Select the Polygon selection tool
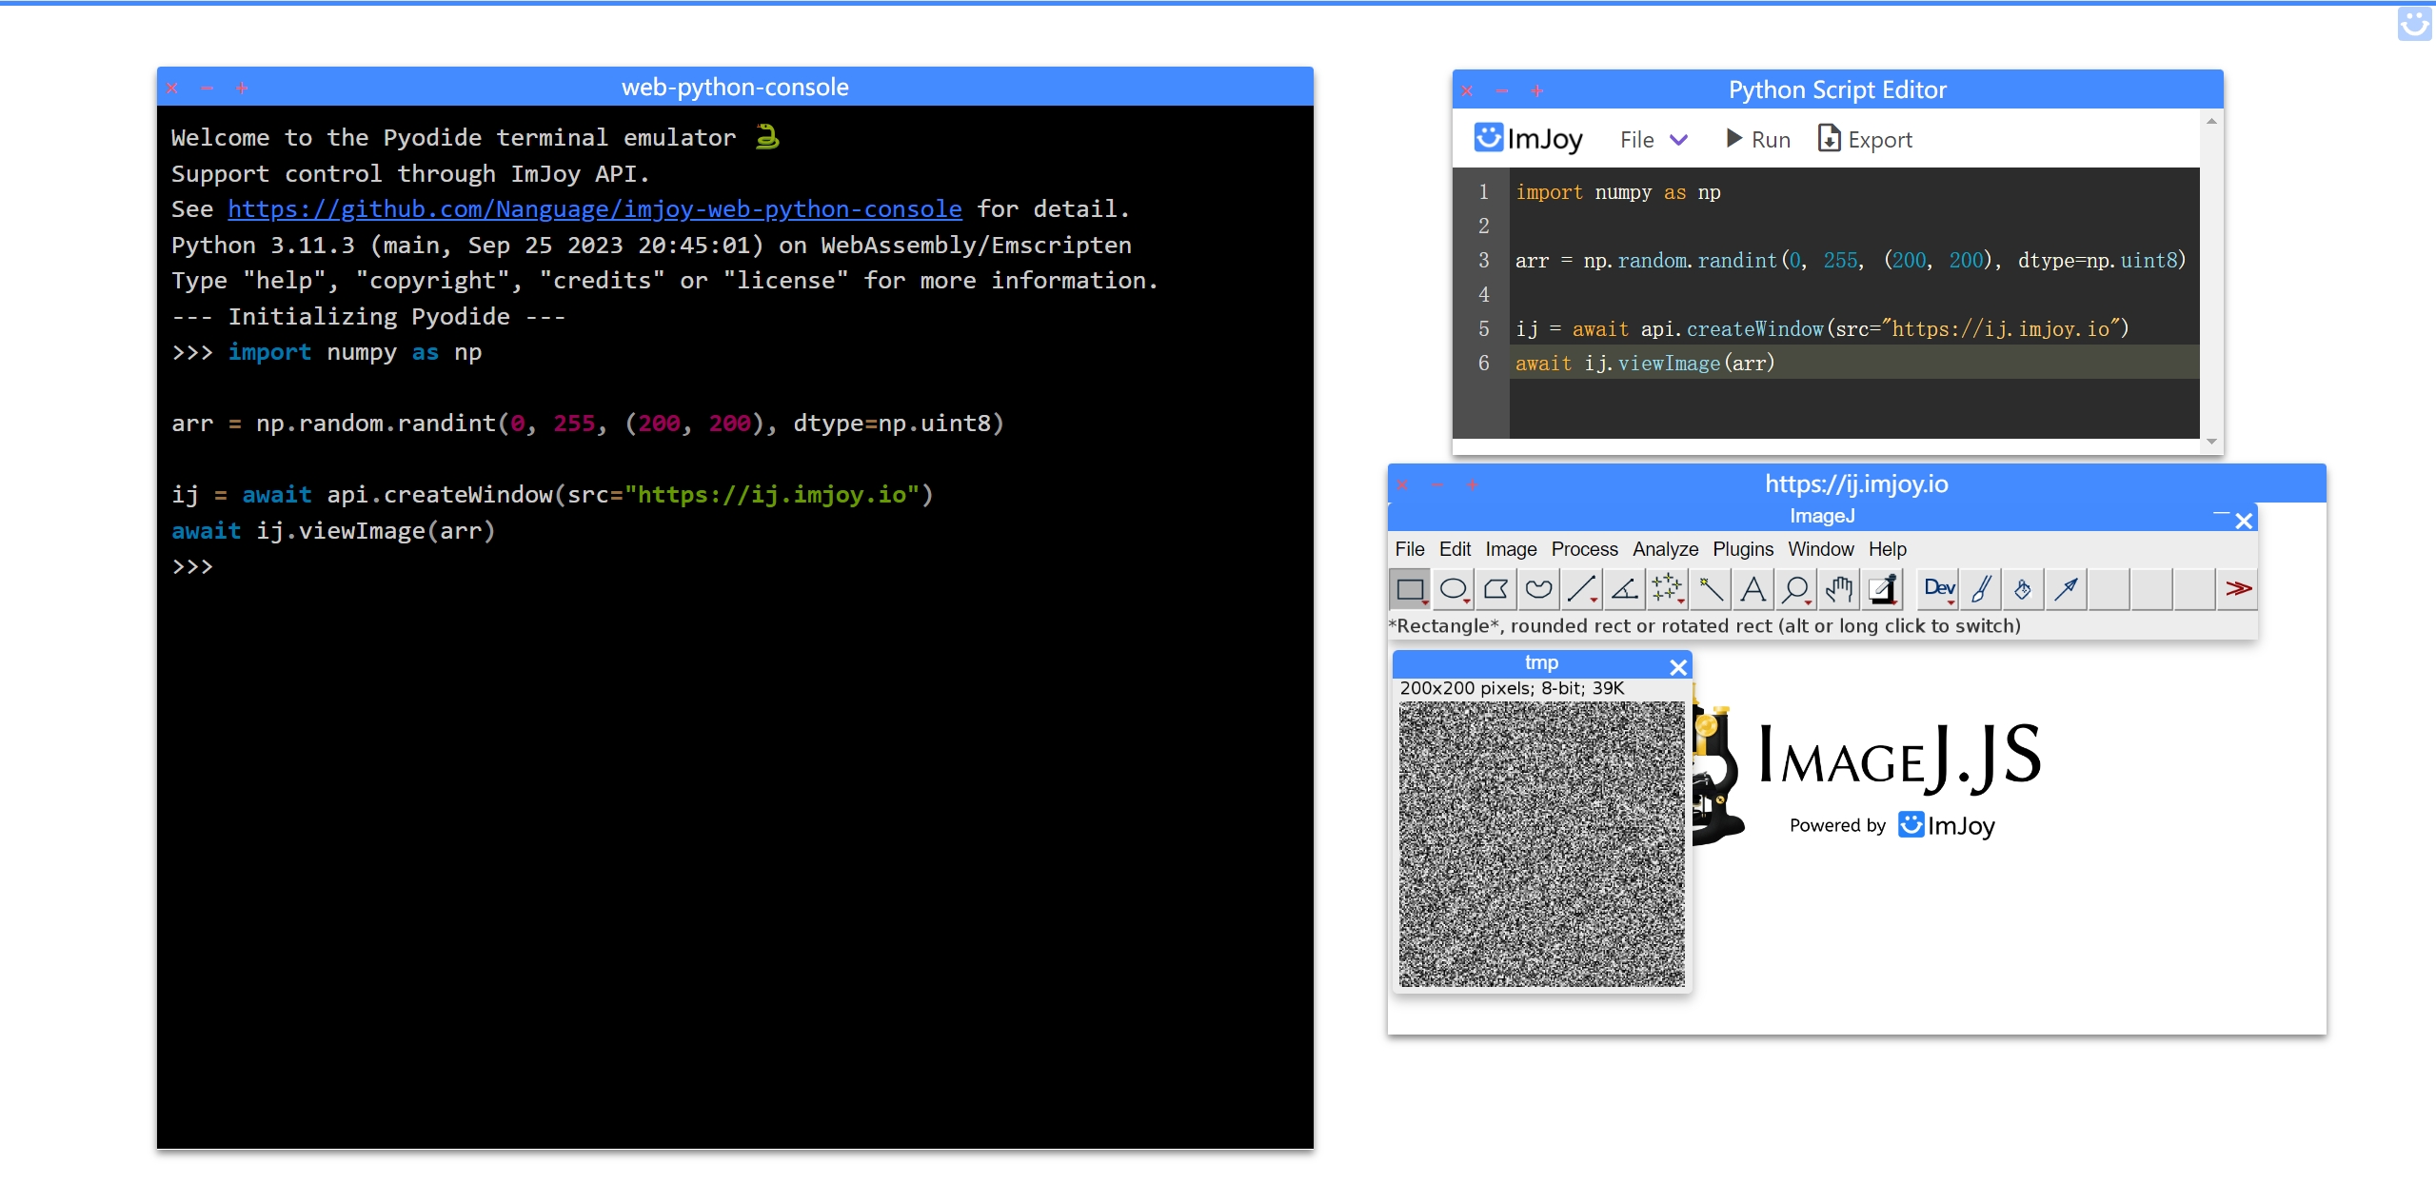The height and width of the screenshot is (1203, 2436). pyautogui.click(x=1495, y=589)
